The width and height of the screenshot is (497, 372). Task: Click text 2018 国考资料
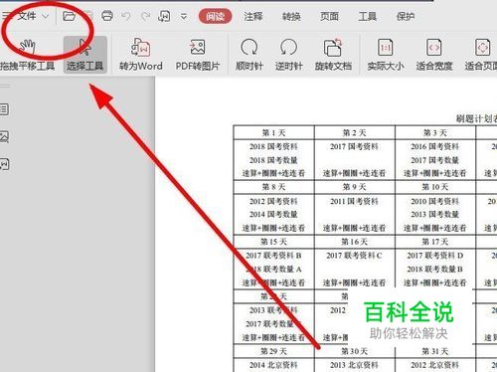[x=273, y=146]
